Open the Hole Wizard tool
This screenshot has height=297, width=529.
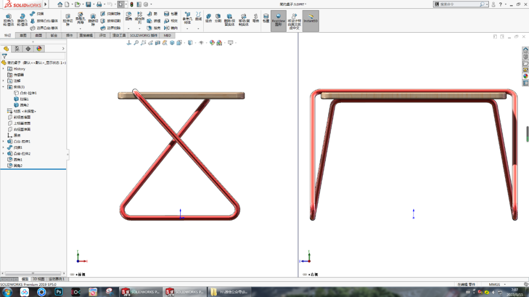pos(80,19)
